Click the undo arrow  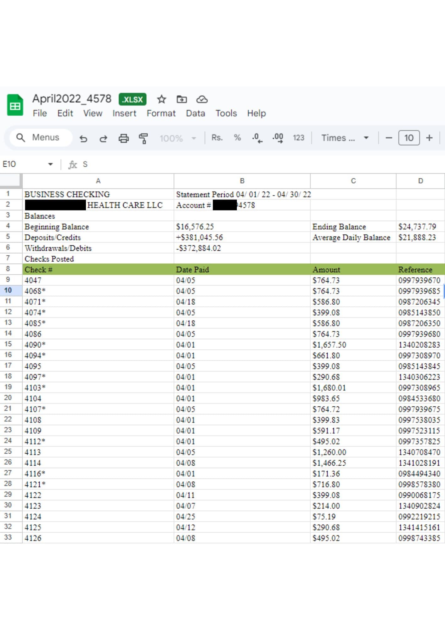pyautogui.click(x=83, y=138)
